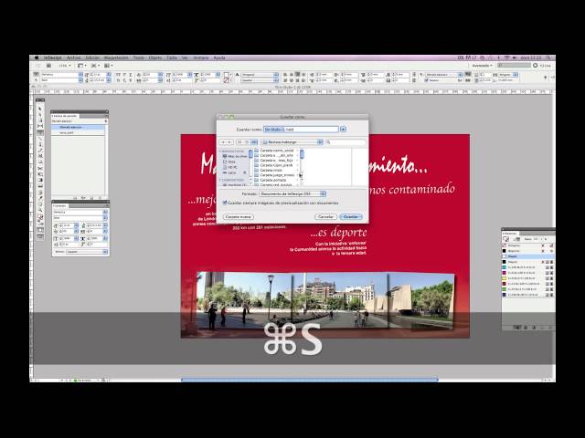Screen dimensions: 585x438
Task: Click the volume icon in the menu bar
Action: tap(515, 57)
